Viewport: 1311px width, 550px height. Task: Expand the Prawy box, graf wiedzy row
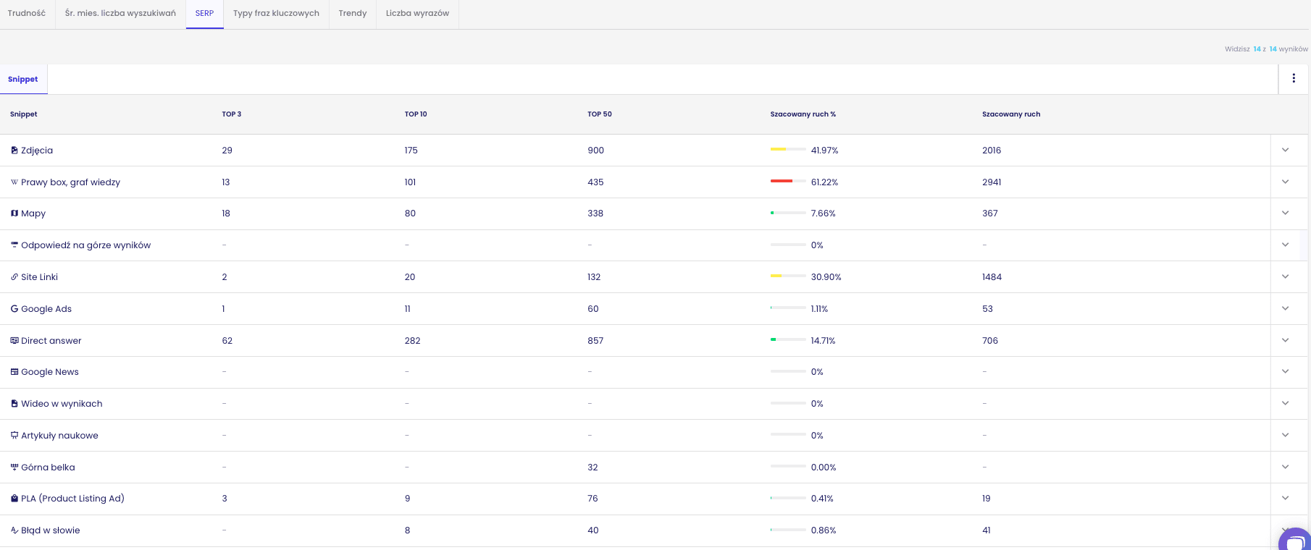(1286, 182)
